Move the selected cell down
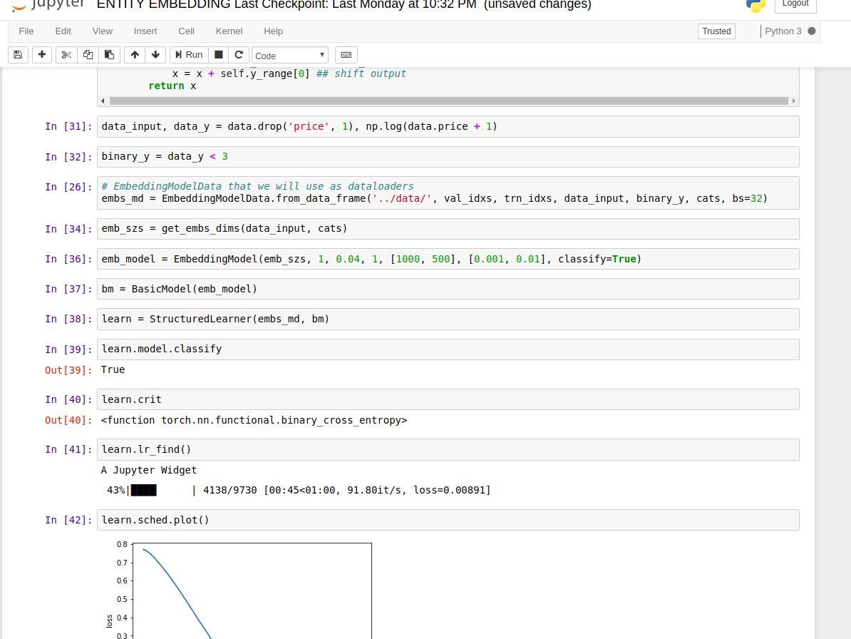This screenshot has width=851, height=639. tap(155, 55)
